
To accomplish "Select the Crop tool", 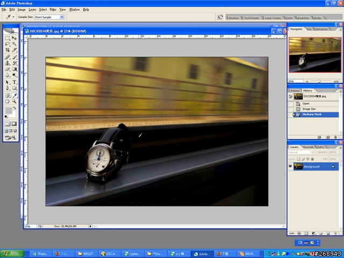I will pos(8,50).
